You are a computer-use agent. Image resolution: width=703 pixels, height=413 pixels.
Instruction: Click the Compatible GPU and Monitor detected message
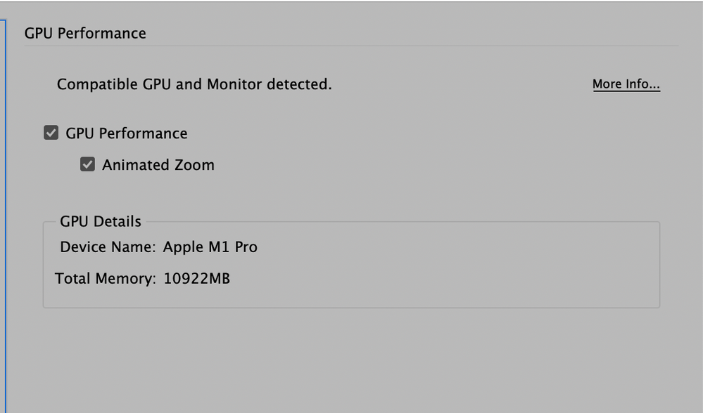click(x=194, y=85)
